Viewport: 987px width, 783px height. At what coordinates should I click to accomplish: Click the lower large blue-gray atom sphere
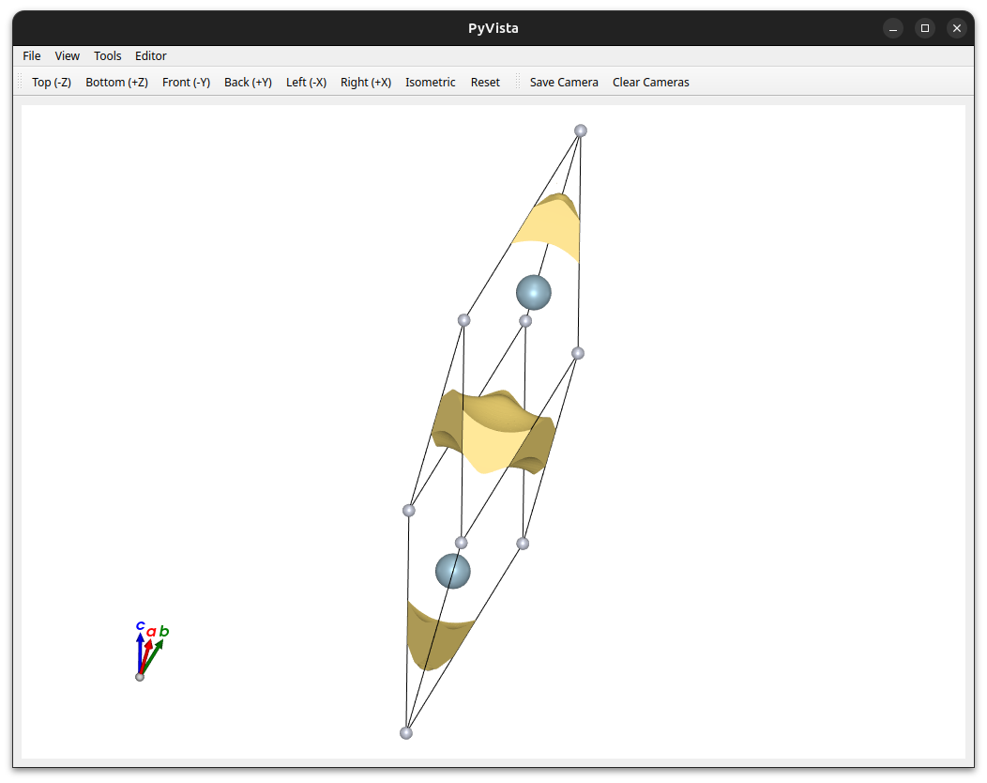(x=452, y=572)
